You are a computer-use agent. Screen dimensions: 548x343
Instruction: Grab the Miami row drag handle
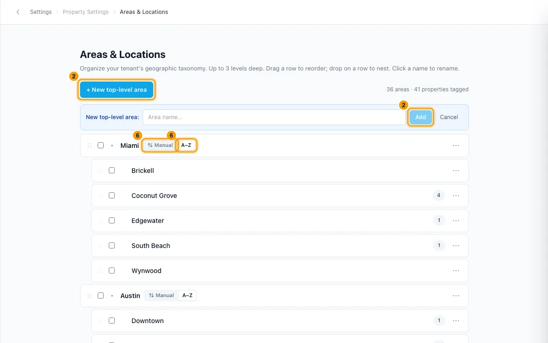pos(89,146)
